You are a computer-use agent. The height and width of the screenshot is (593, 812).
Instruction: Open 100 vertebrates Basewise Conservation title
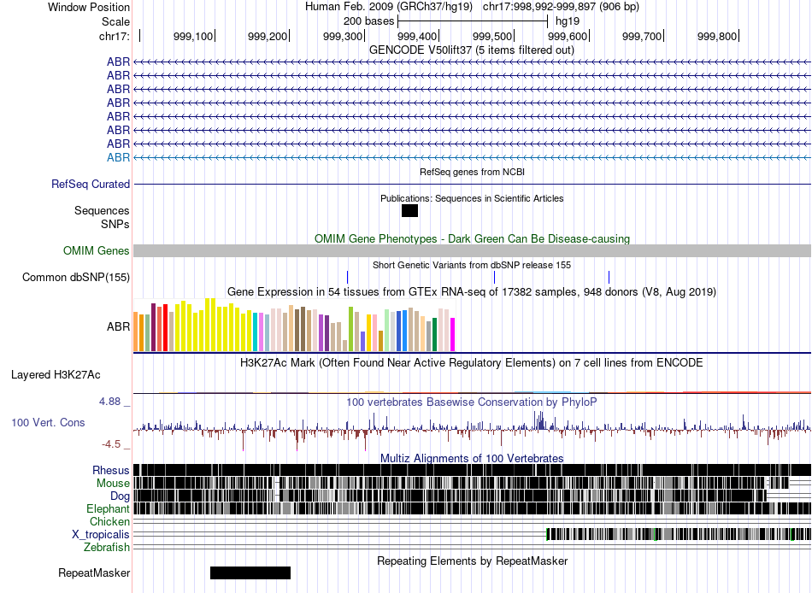click(x=472, y=402)
